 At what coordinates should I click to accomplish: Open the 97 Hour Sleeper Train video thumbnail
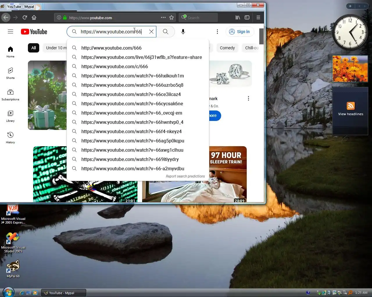228,174
